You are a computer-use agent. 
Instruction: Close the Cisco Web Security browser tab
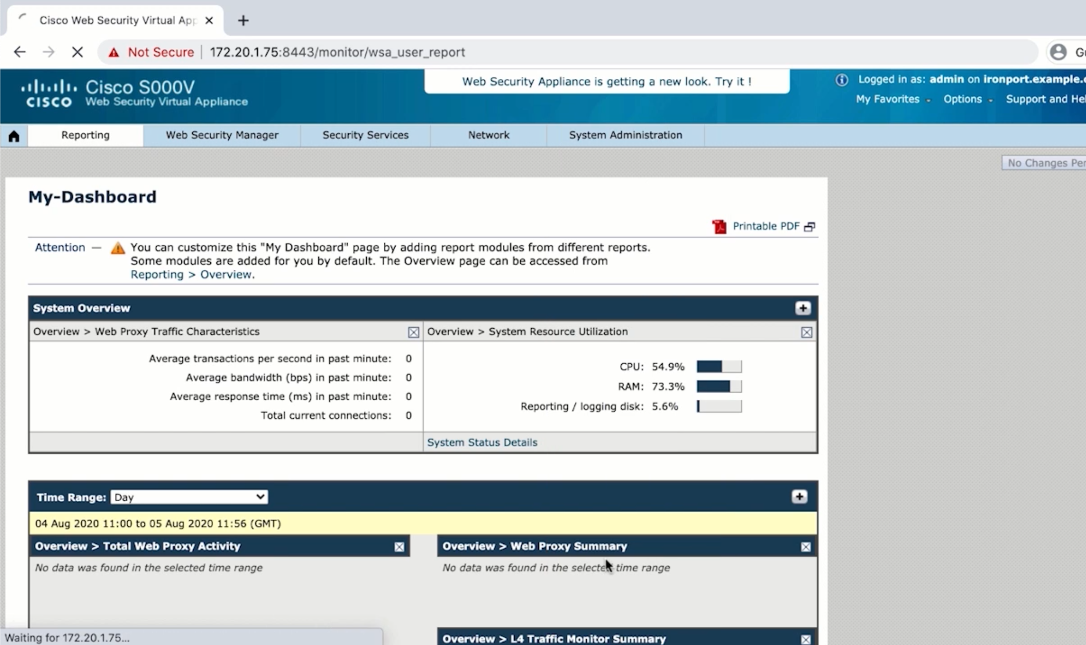click(209, 21)
